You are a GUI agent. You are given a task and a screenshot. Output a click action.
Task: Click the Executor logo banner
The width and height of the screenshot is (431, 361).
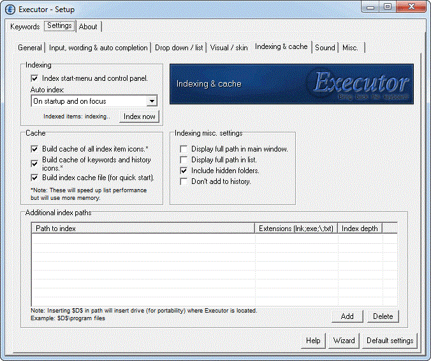point(291,84)
